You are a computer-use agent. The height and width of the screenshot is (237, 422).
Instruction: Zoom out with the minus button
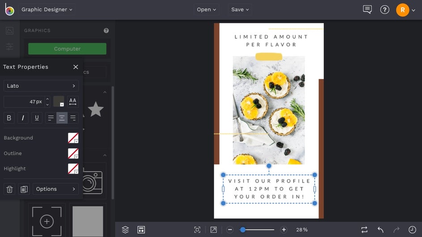tap(230, 230)
